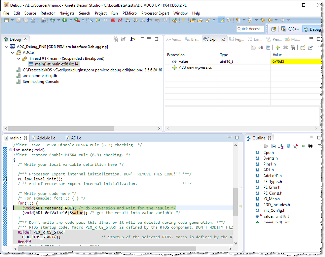Click the binary 010 file icon

click(43, 20)
